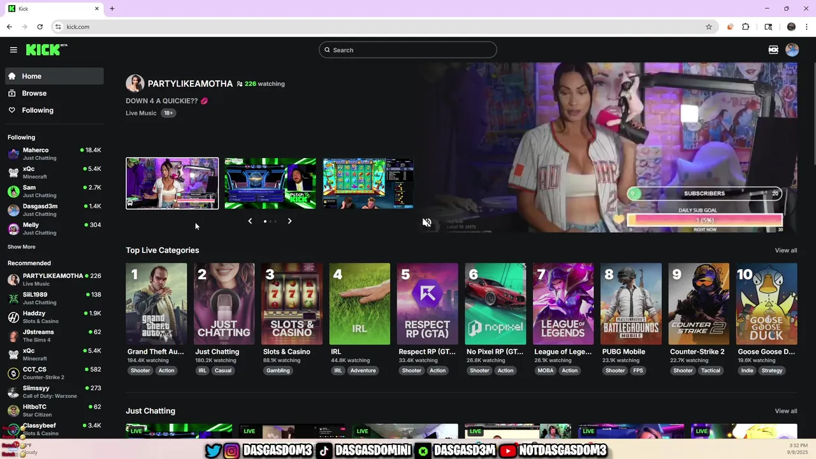Open Goose Goose Duck category card
Screen dimensions: 816x459
point(767,304)
